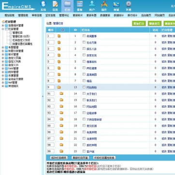This screenshot has height=175, width=175.
Task: Enable the checkbox in the ID 19 row
Action: click(x=84, y=126)
